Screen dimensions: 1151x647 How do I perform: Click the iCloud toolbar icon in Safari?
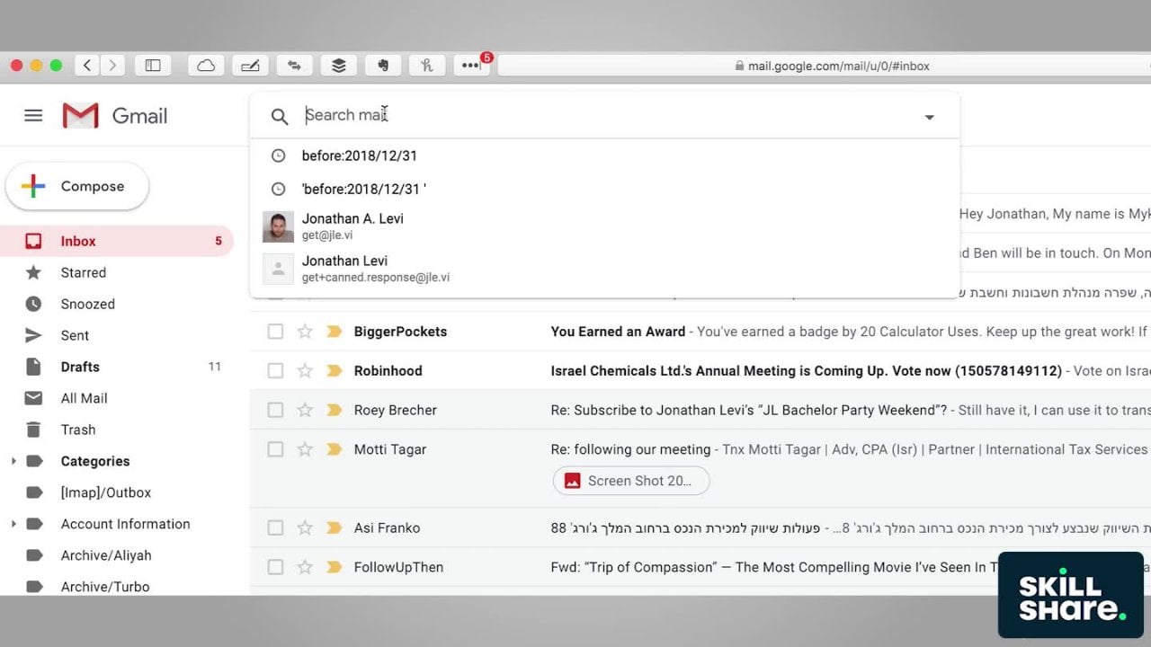pos(206,66)
